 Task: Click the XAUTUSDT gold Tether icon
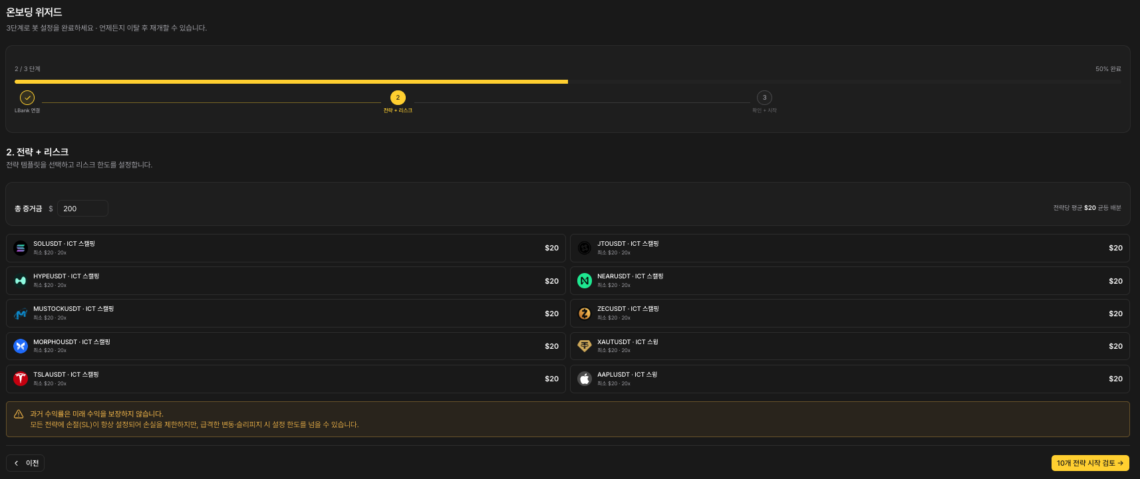point(585,346)
